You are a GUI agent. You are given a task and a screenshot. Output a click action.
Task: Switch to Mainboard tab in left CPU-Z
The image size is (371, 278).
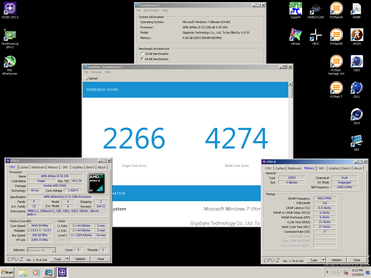tap(38, 167)
